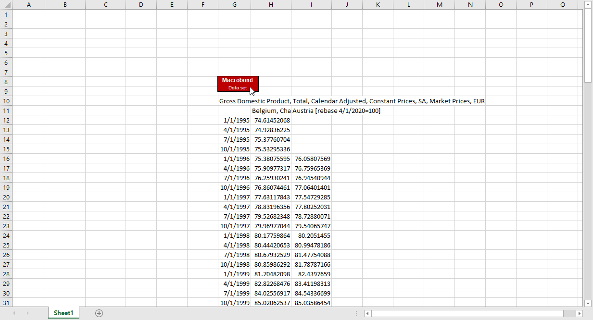
Task: Select the cell with value 76.75965369
Action: 311,168
